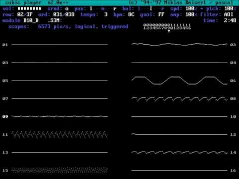
Task: Select channel label 03
Action: [x=5, y=63]
